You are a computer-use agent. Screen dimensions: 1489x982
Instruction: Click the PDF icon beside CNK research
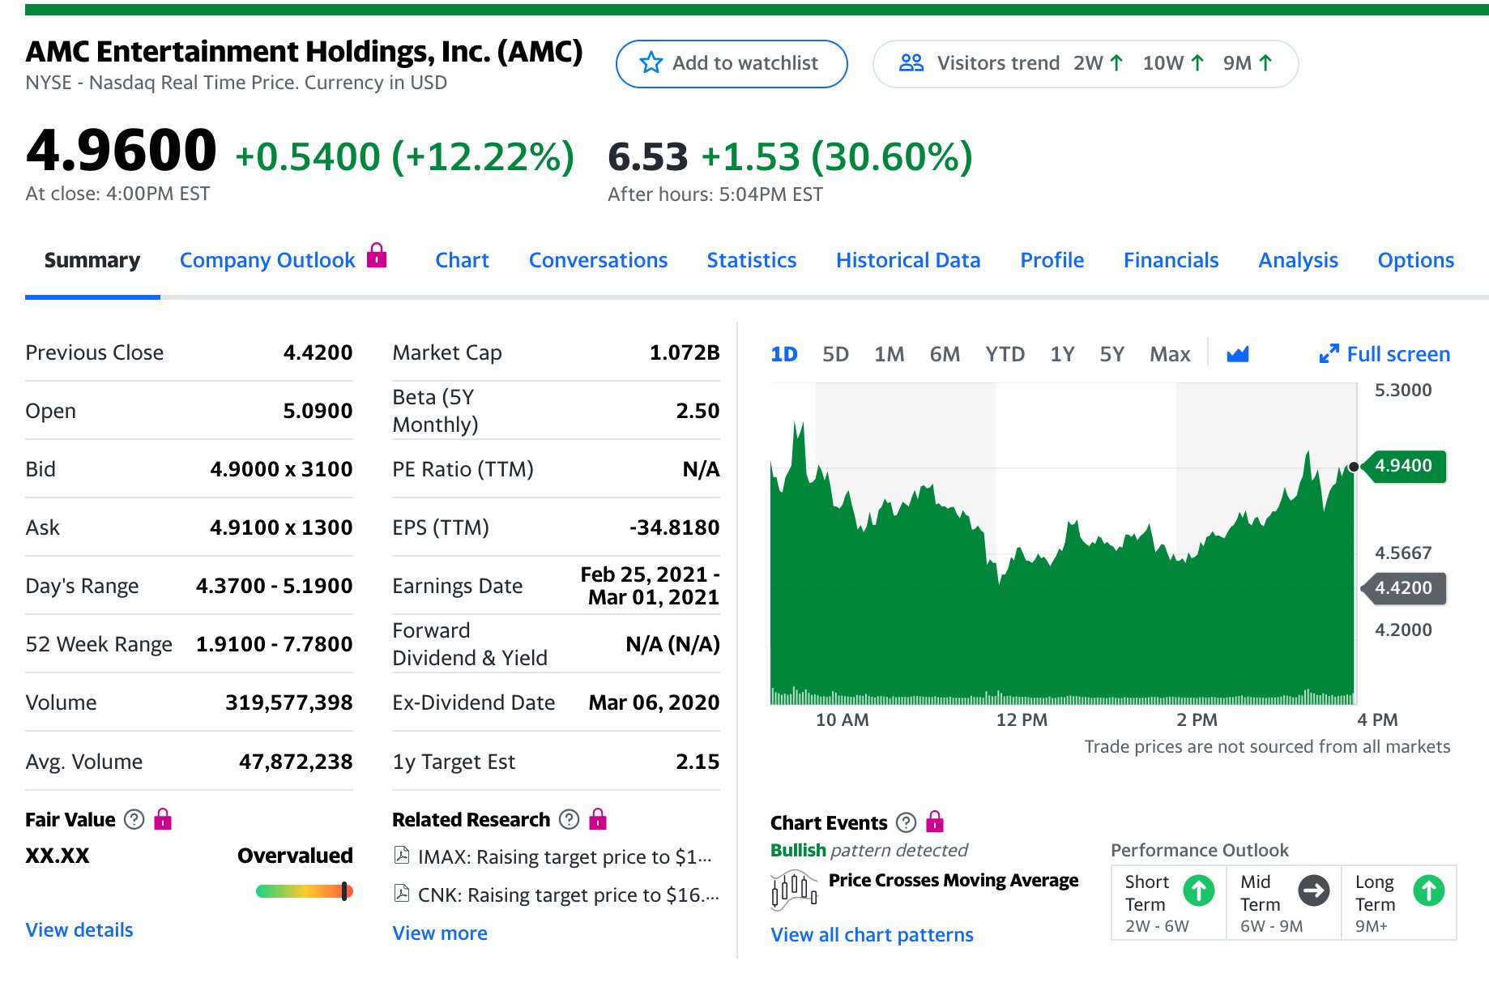pos(401,894)
